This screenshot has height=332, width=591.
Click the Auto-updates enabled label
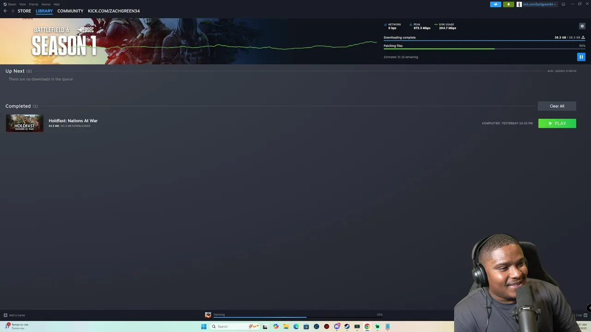561,71
